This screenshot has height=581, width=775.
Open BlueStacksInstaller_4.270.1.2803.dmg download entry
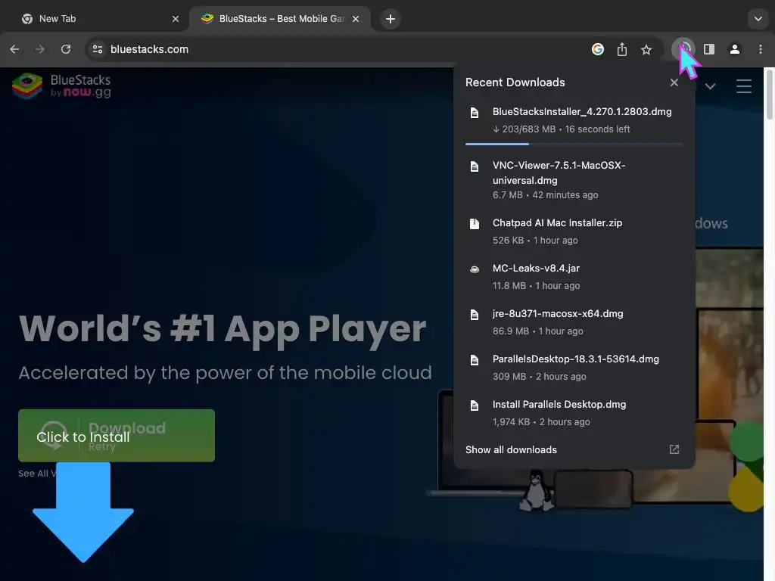pos(574,120)
